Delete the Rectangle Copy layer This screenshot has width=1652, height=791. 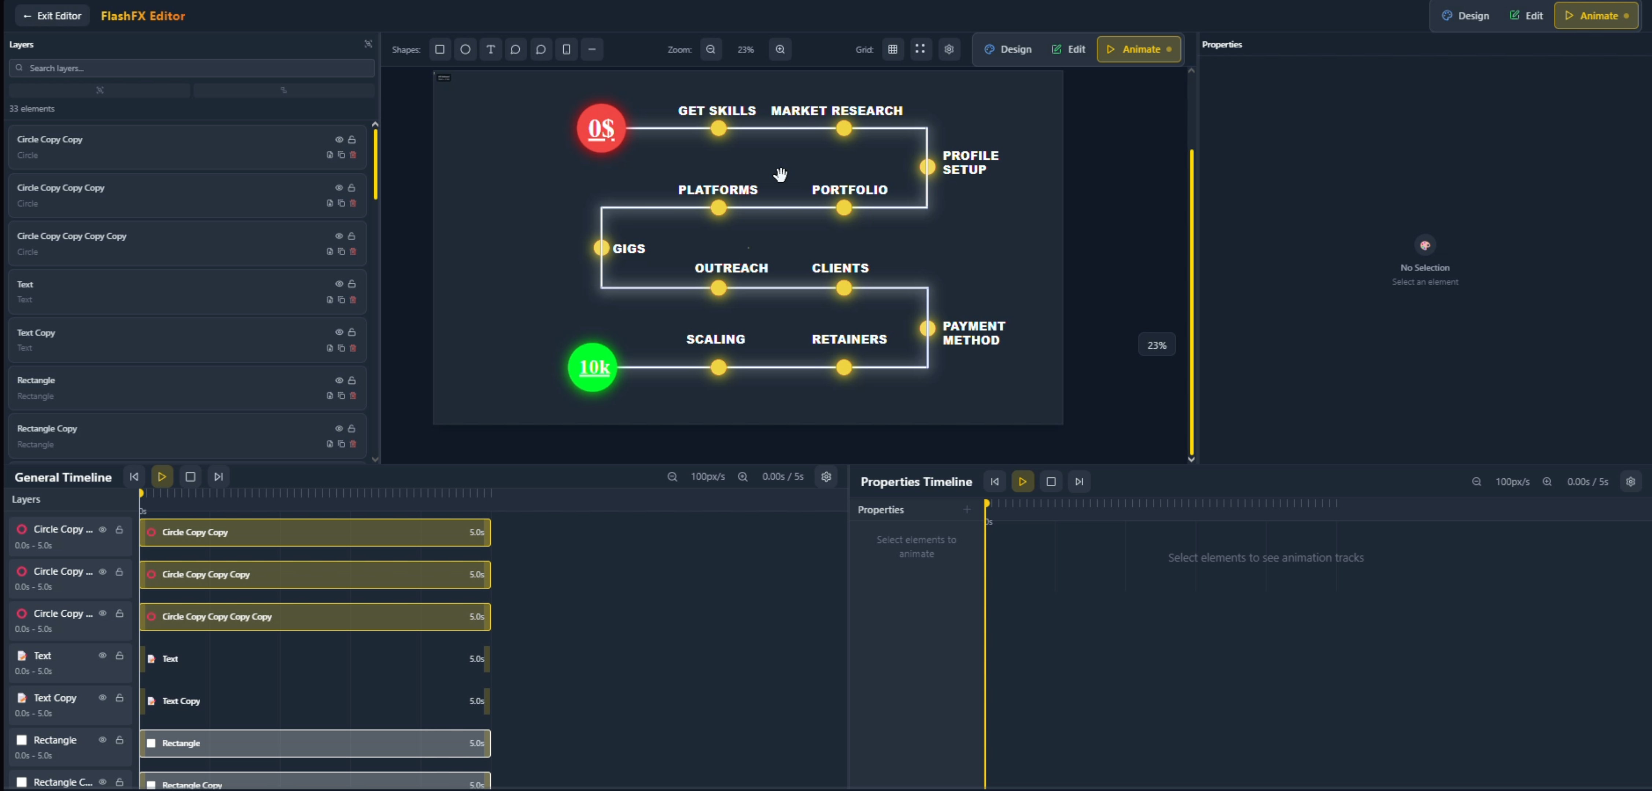(x=353, y=443)
